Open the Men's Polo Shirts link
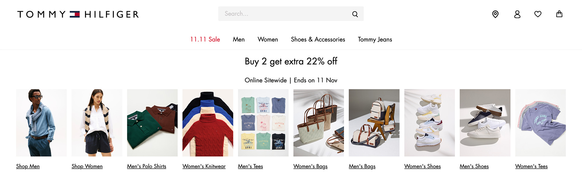This screenshot has height=181, width=582. 147,166
